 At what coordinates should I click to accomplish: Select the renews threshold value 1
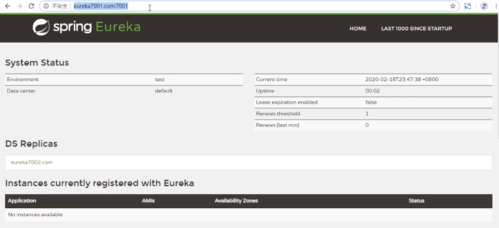point(367,114)
